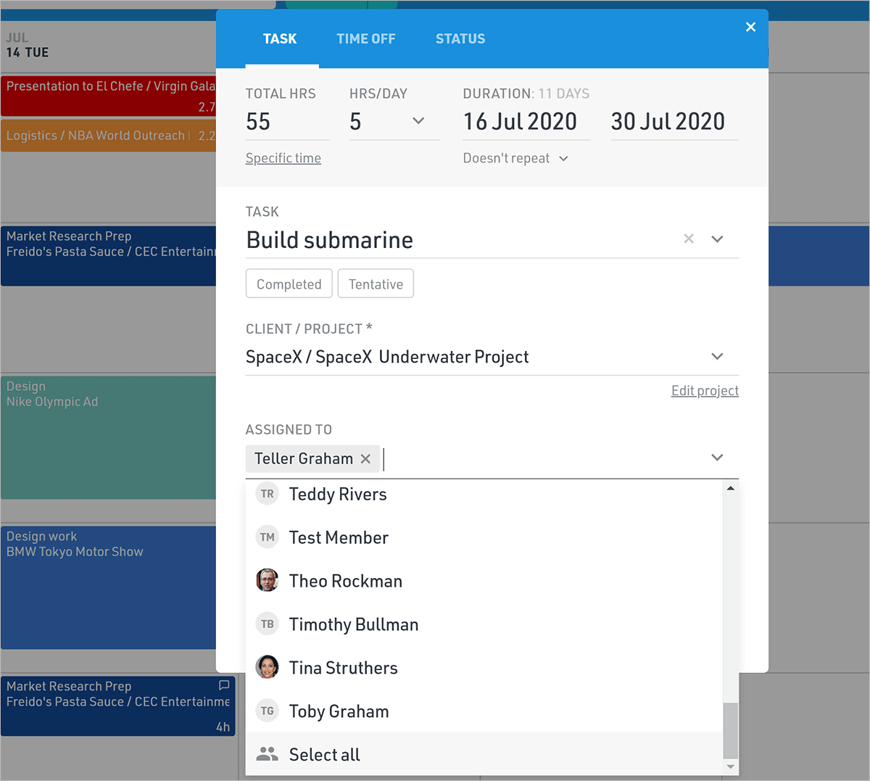
Task: Switch to the Status tab
Action: point(460,38)
